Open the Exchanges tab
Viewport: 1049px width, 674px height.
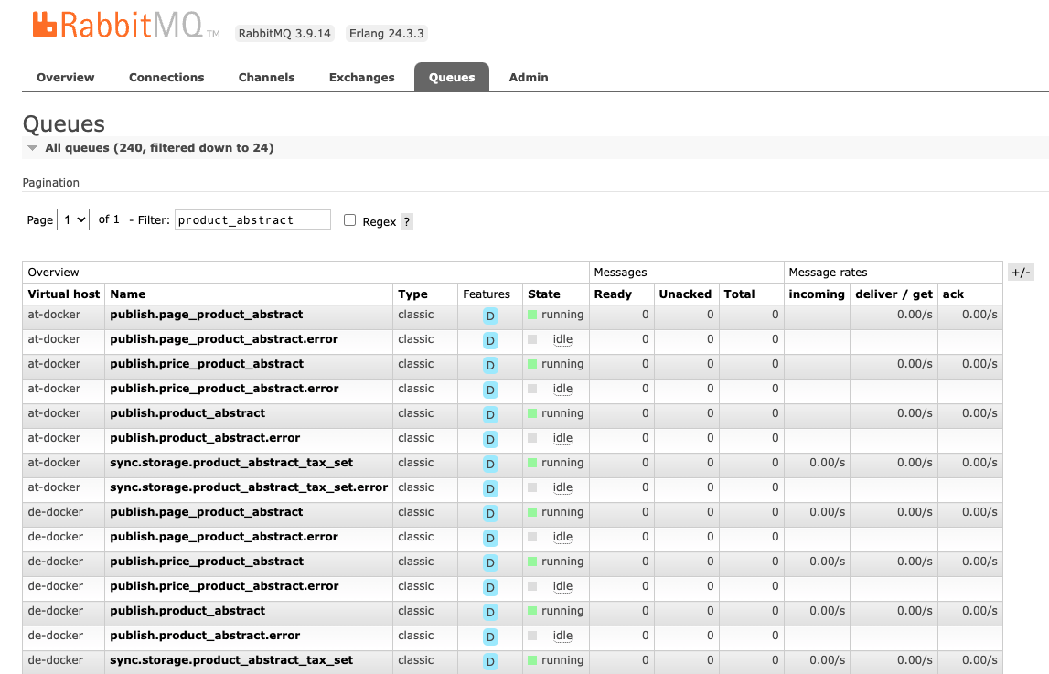pyautogui.click(x=362, y=78)
